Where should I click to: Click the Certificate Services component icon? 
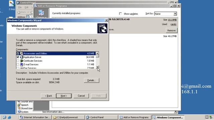[21, 61]
